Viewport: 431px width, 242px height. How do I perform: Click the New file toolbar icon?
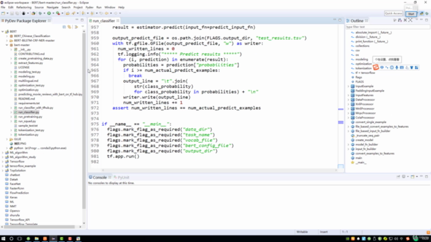coord(3,13)
